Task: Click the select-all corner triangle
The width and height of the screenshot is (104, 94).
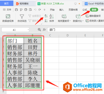Action: click(x=5, y=35)
